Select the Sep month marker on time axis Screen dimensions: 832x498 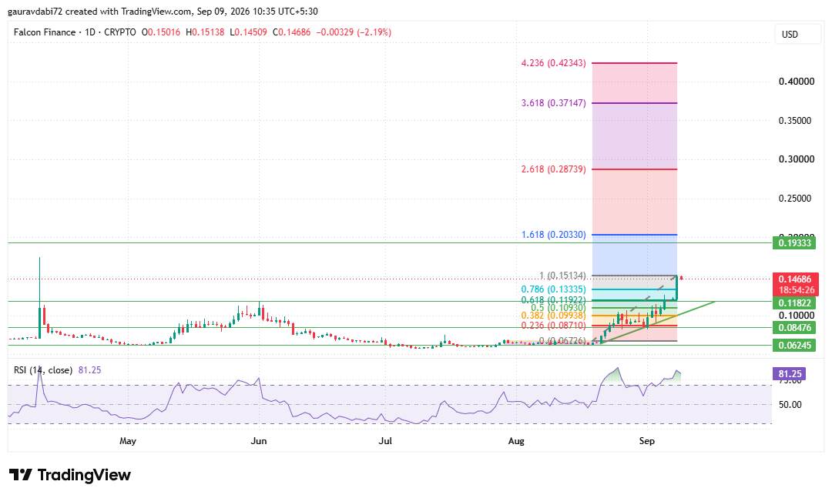click(x=647, y=441)
